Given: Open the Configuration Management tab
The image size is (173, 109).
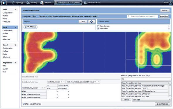Looking at the screenshot, I should (x=68, y=3).
